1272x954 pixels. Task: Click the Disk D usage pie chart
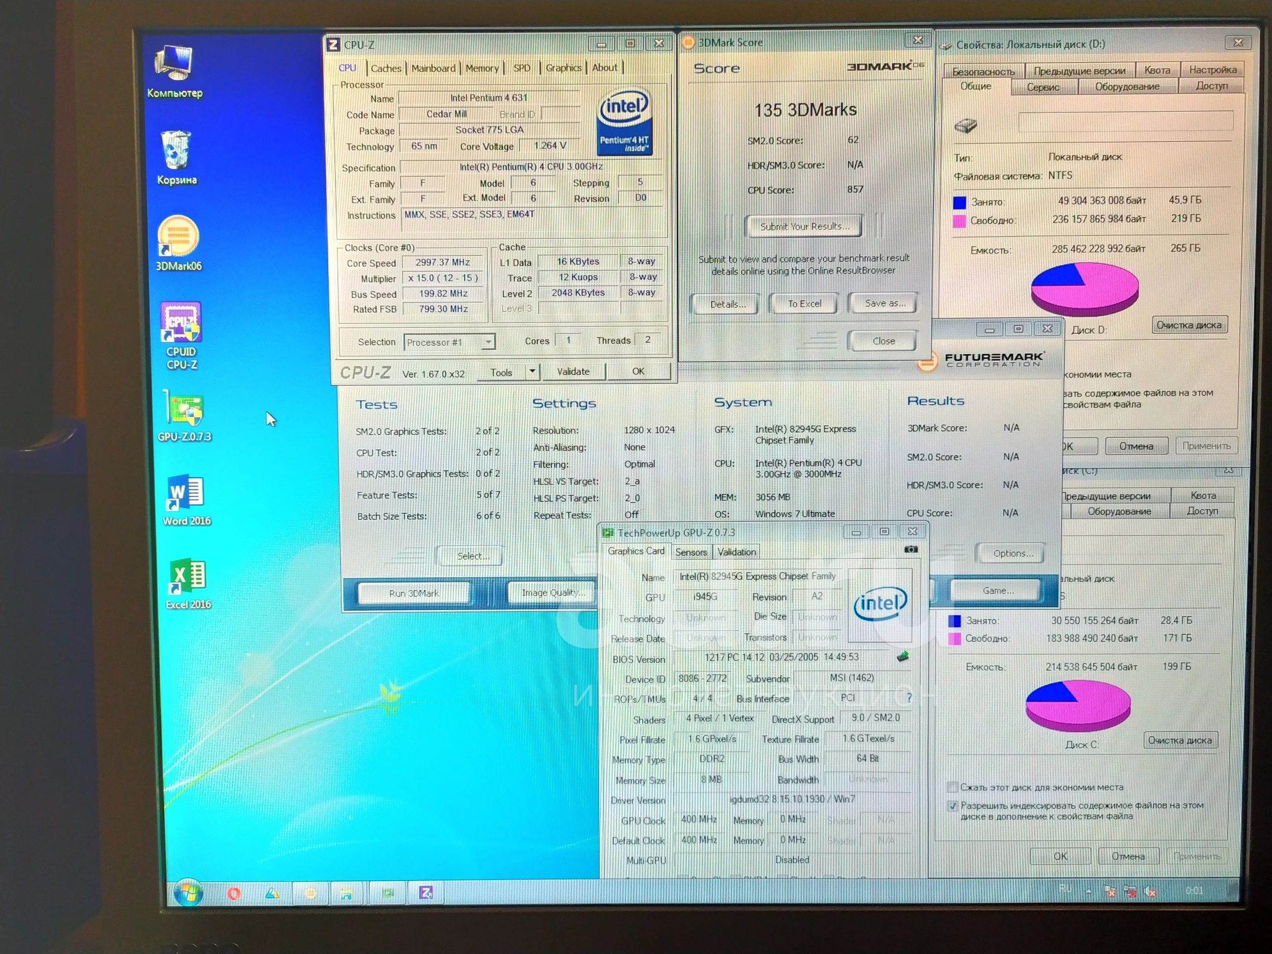point(1085,289)
